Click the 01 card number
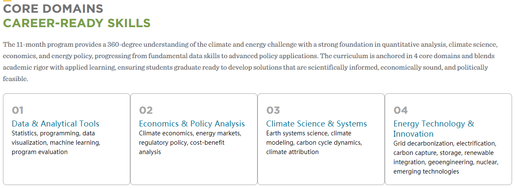The height and width of the screenshot is (188, 515). 17,111
